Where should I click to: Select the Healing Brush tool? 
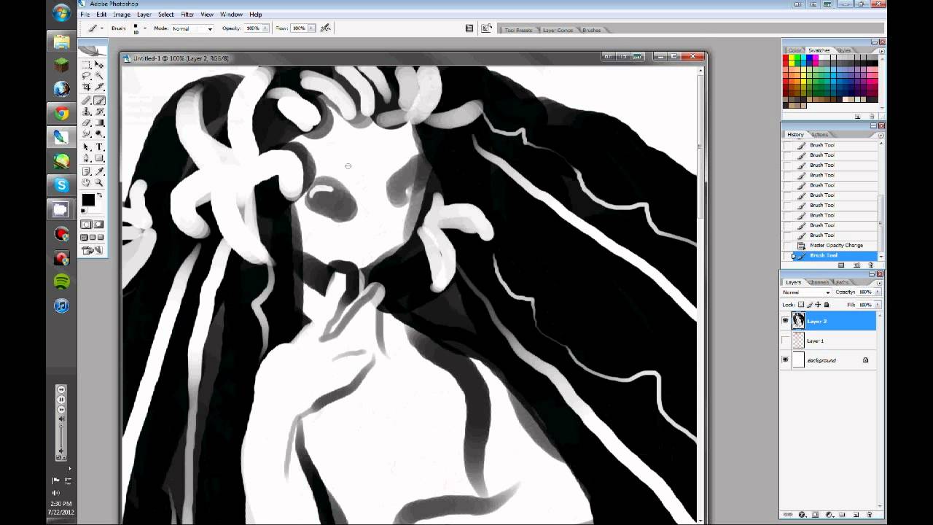[x=86, y=101]
